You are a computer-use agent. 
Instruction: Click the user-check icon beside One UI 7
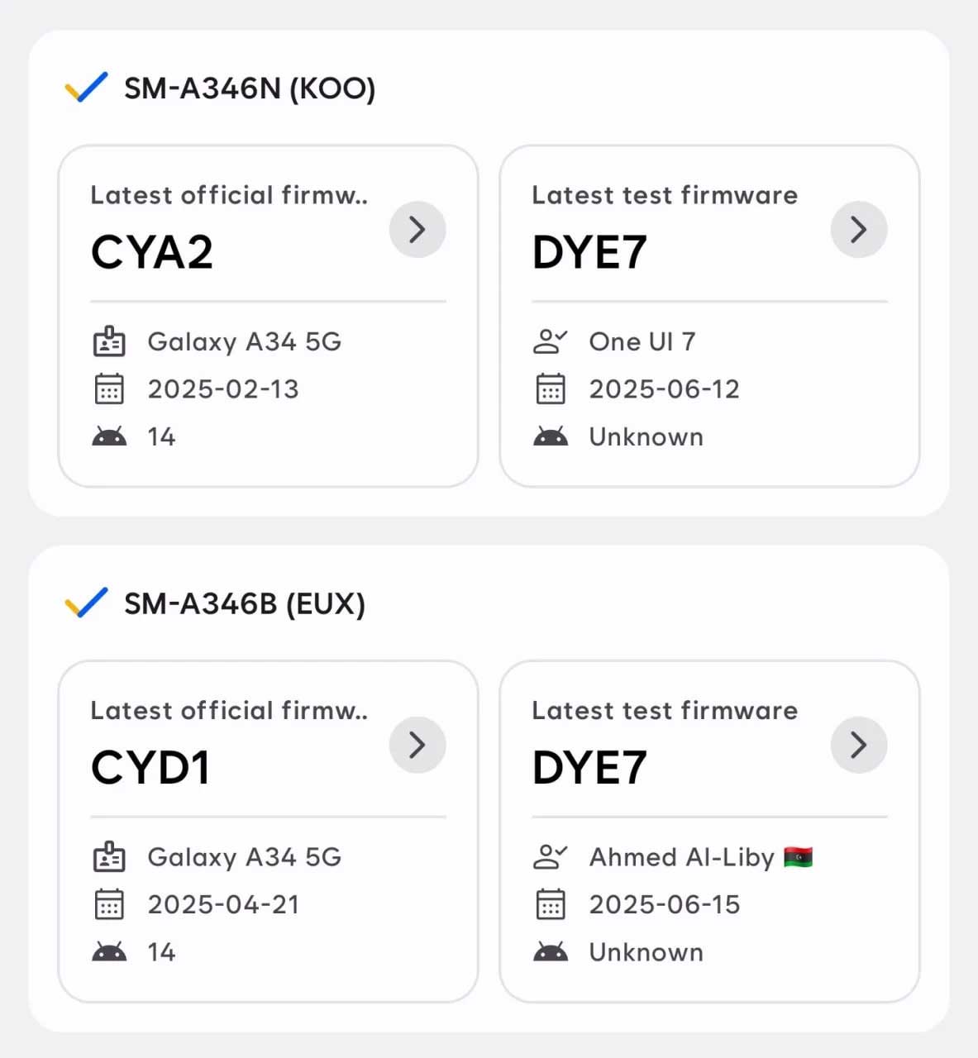[551, 341]
